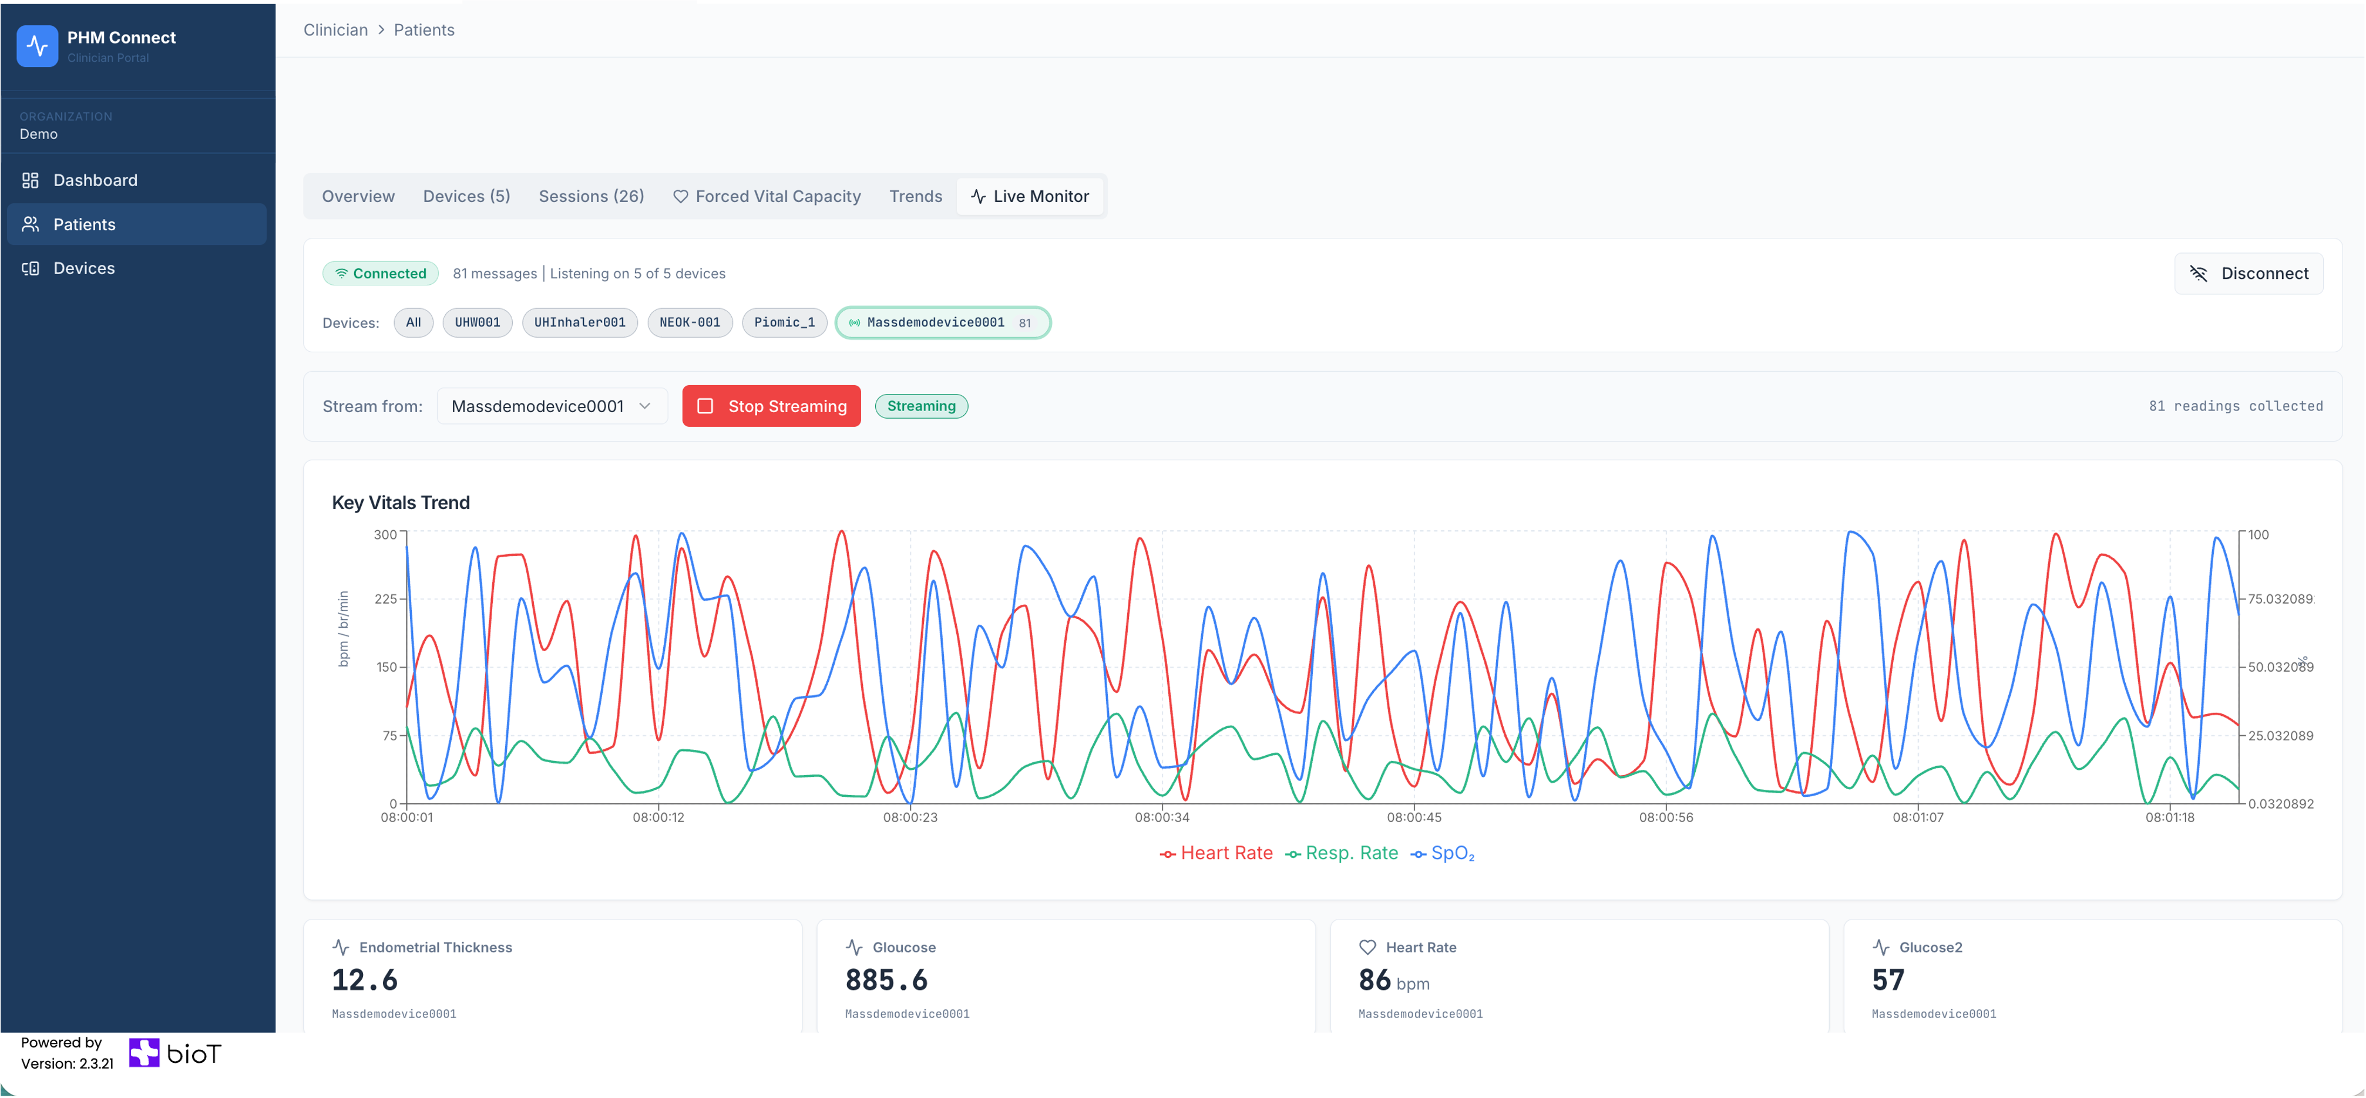2366x1098 pixels.
Task: Click the Patients people icon in sidebar
Action: point(31,224)
